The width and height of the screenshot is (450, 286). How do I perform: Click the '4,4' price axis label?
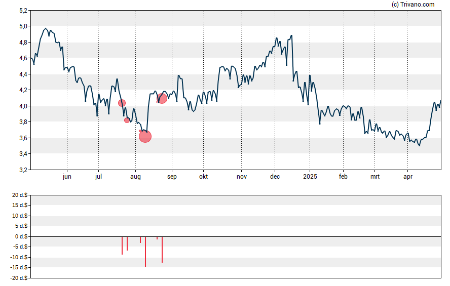click(23, 74)
